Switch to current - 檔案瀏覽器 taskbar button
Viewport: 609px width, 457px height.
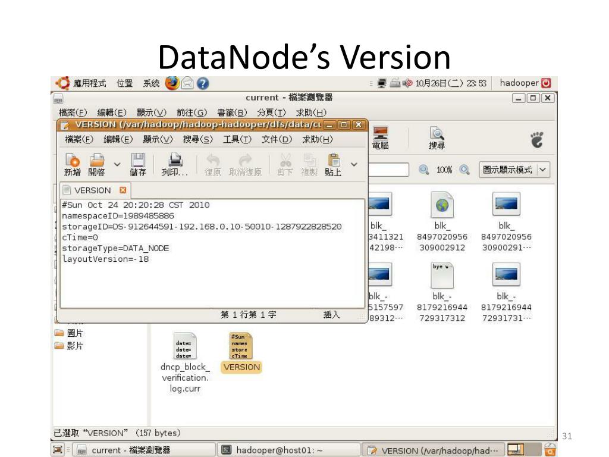143,450
